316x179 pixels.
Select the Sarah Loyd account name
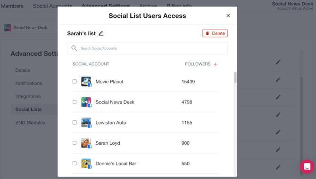pos(108,143)
